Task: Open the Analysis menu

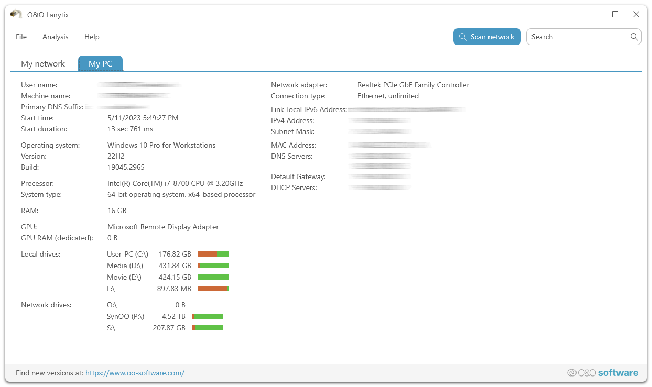Action: (x=56, y=37)
